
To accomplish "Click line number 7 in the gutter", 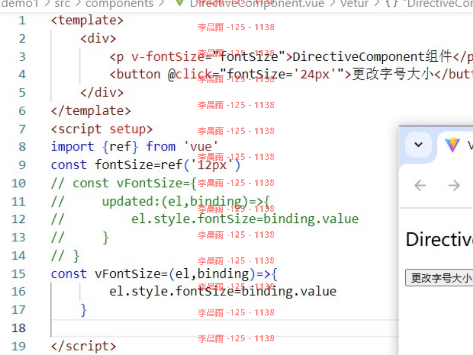I will [x=22, y=129].
